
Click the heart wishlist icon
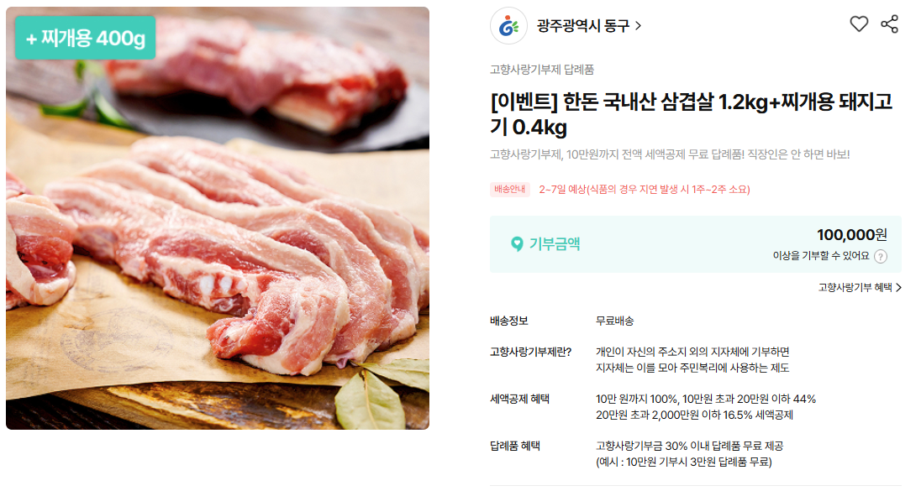(x=859, y=24)
